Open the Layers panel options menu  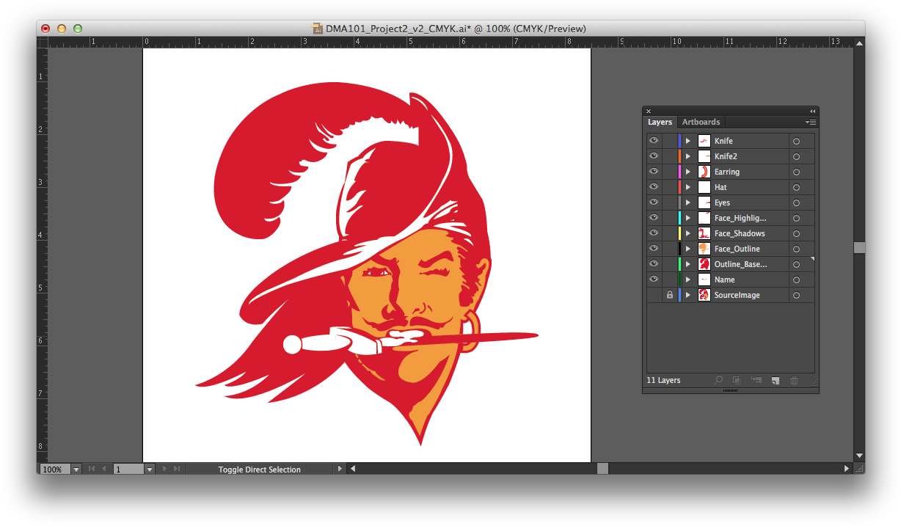point(811,122)
